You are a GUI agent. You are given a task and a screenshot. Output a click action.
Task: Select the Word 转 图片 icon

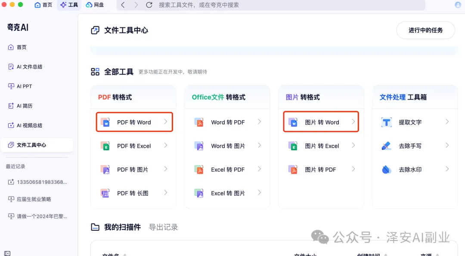coord(199,146)
